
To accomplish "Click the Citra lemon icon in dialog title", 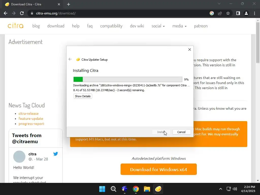I will pos(78,59).
